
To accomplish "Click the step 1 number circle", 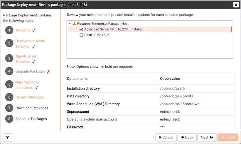I will pyautogui.click(x=9, y=30).
